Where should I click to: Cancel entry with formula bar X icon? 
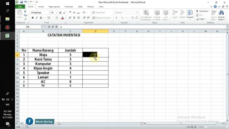[49, 27]
